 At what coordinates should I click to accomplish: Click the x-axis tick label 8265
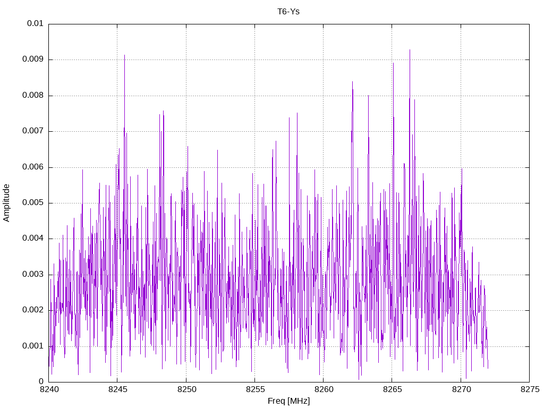click(x=393, y=389)
